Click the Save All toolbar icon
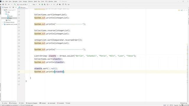 click(3, 4)
